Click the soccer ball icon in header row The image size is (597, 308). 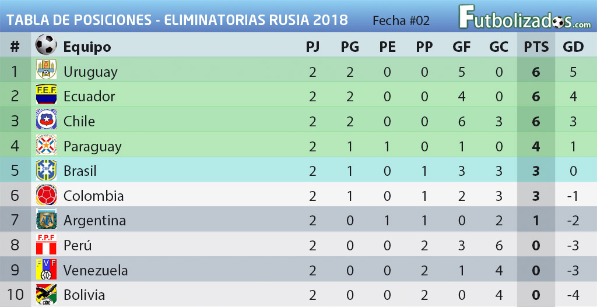46,45
